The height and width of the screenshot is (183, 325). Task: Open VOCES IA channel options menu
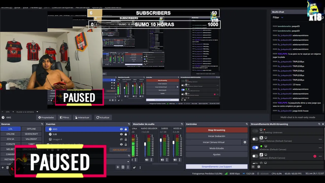coord(180,160)
